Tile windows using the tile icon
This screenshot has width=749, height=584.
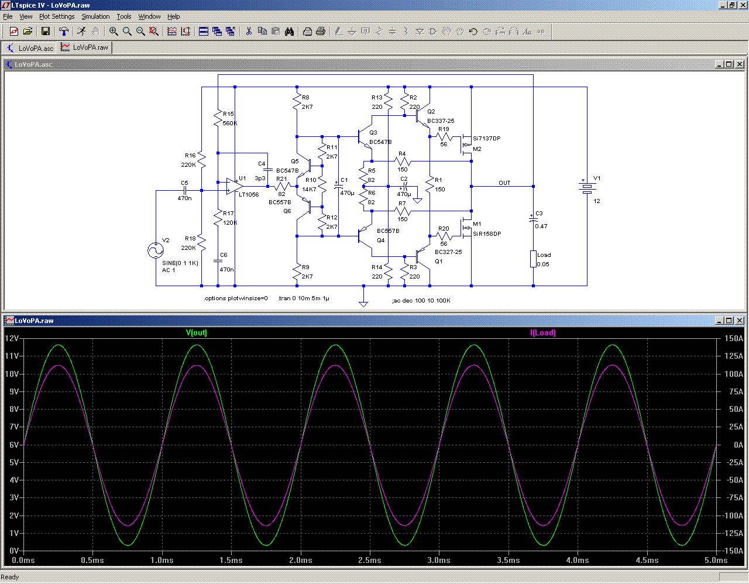[204, 32]
